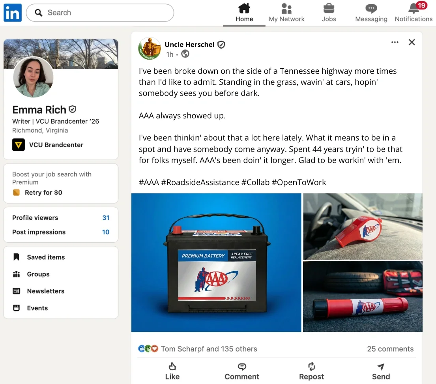Viewport: 436px width, 384px height.
Task: Click the Newsletters icon
Action: point(17,291)
